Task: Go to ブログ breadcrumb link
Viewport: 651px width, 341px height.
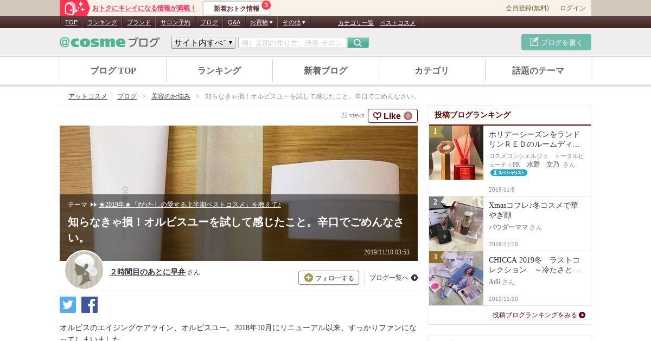Action: (127, 96)
